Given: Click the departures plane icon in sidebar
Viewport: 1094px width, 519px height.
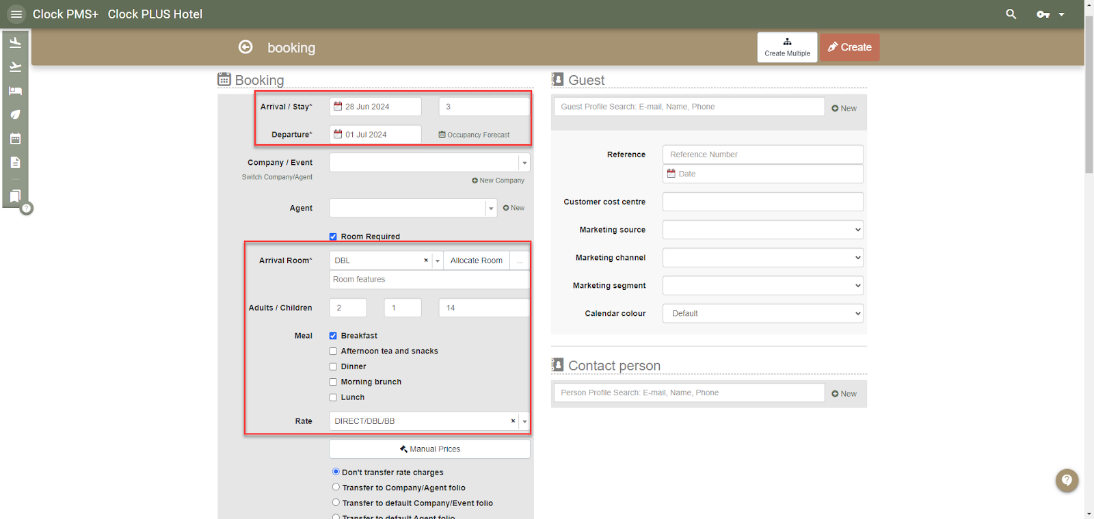Looking at the screenshot, I should coord(15,66).
